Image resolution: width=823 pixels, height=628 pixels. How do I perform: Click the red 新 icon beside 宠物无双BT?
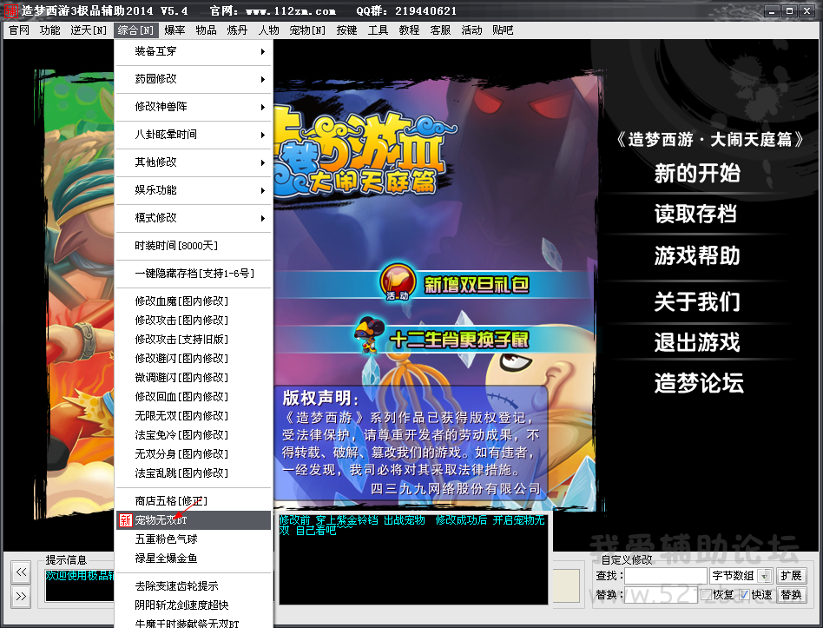125,520
